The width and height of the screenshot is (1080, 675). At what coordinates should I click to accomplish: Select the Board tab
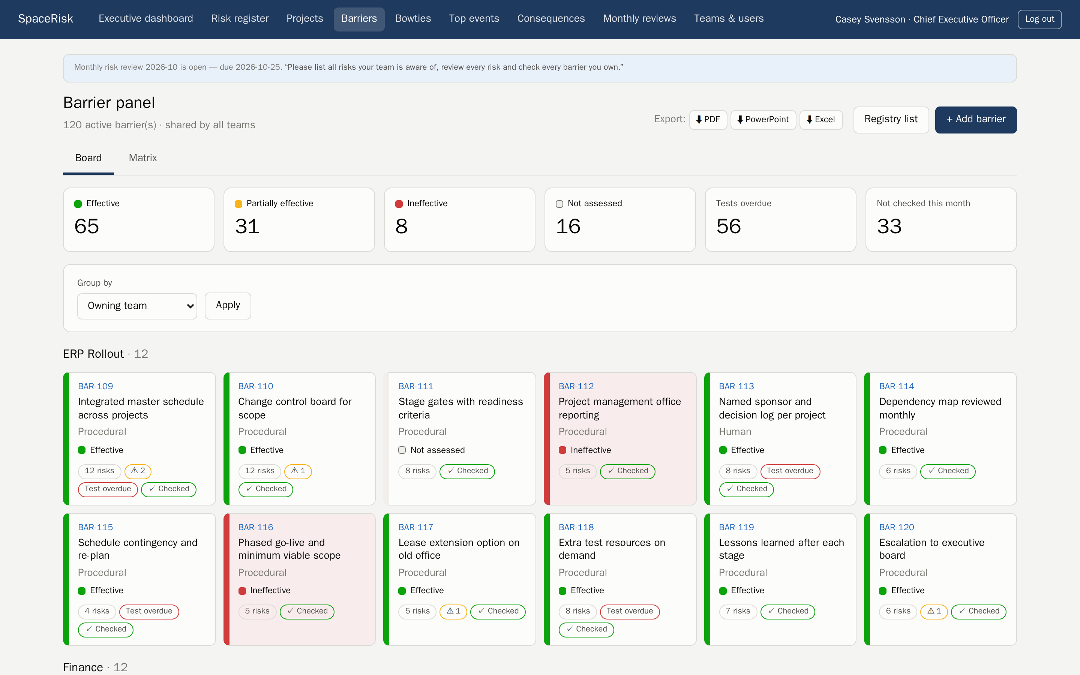88,158
